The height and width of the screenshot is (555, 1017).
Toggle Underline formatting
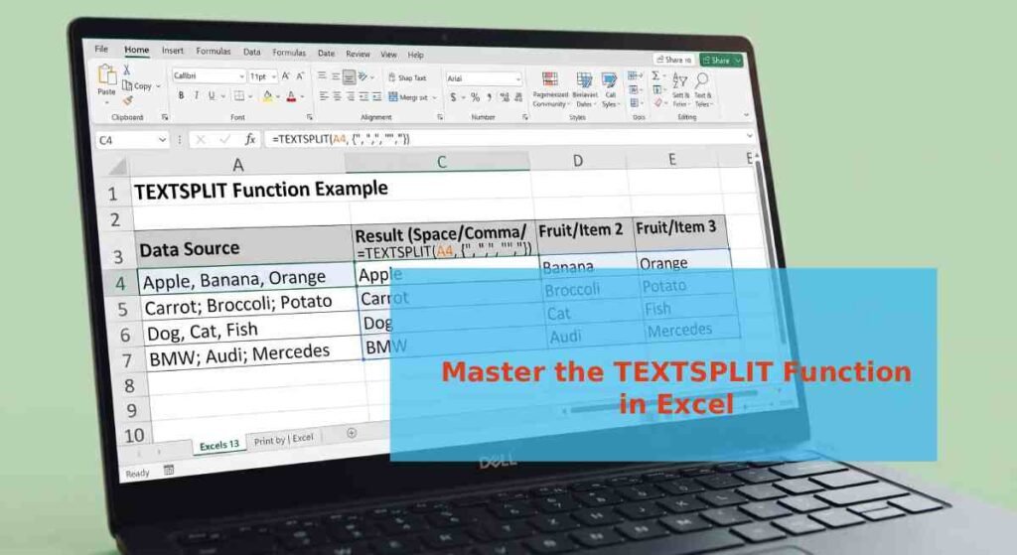[x=212, y=96]
